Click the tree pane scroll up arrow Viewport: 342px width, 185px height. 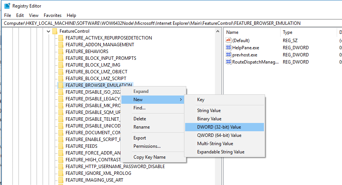pyautogui.click(x=218, y=31)
